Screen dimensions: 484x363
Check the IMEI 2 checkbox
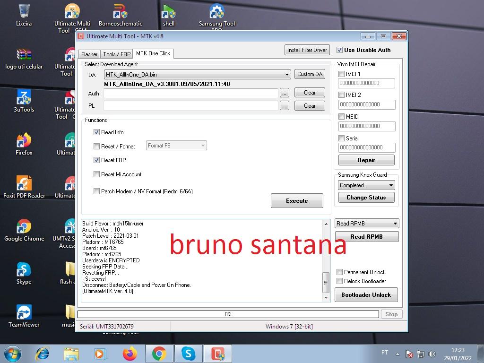(x=341, y=95)
